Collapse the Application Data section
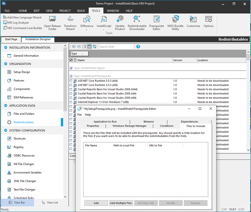Screen dimensions: 251x212 pyautogui.click(x=6, y=106)
